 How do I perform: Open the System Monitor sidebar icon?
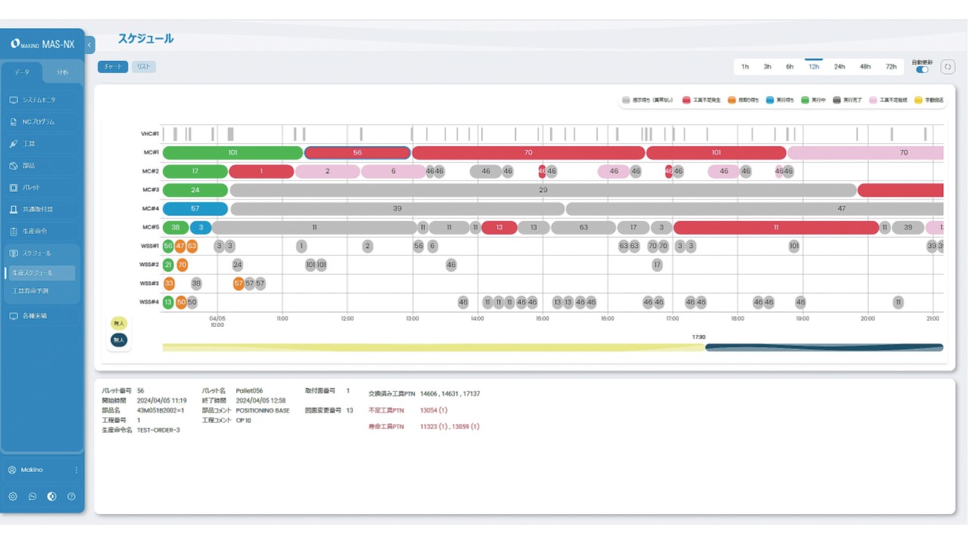tap(14, 100)
